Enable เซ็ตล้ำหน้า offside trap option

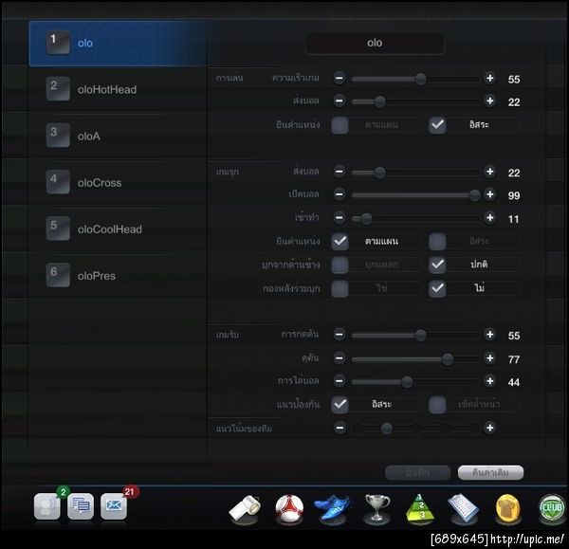(x=437, y=405)
